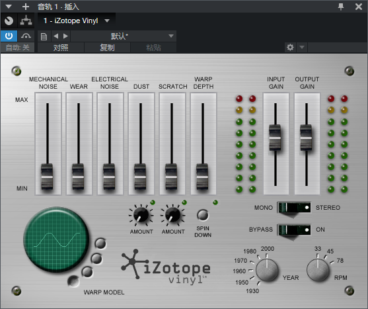Select the third warp model button

click(x=87, y=272)
